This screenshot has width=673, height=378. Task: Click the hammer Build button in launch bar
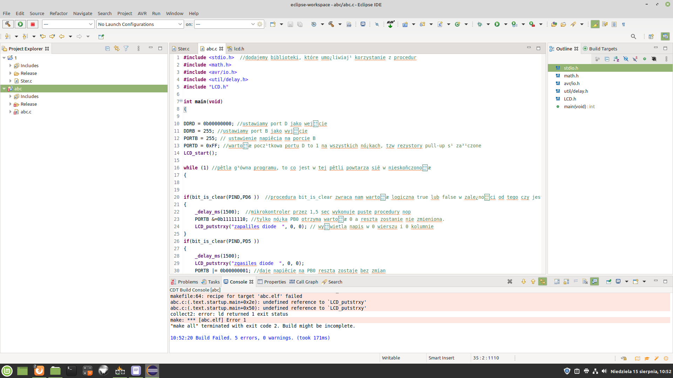pos(8,24)
